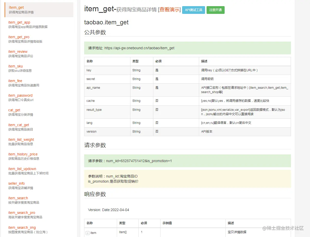310x237 pixels.
Task: Select the 'version' parameter cell
Action: click(107, 132)
